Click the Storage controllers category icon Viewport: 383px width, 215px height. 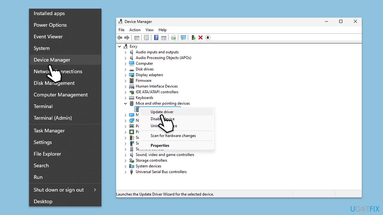pyautogui.click(x=132, y=160)
